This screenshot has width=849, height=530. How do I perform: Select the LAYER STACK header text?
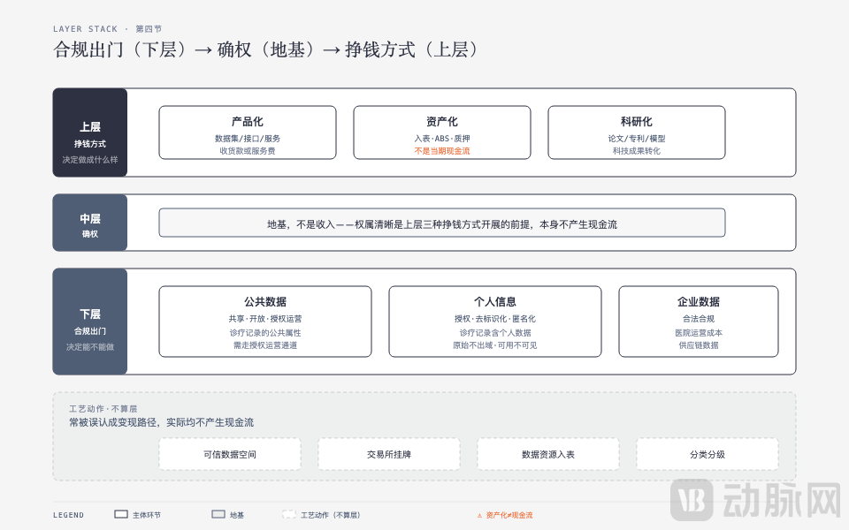tap(85, 29)
